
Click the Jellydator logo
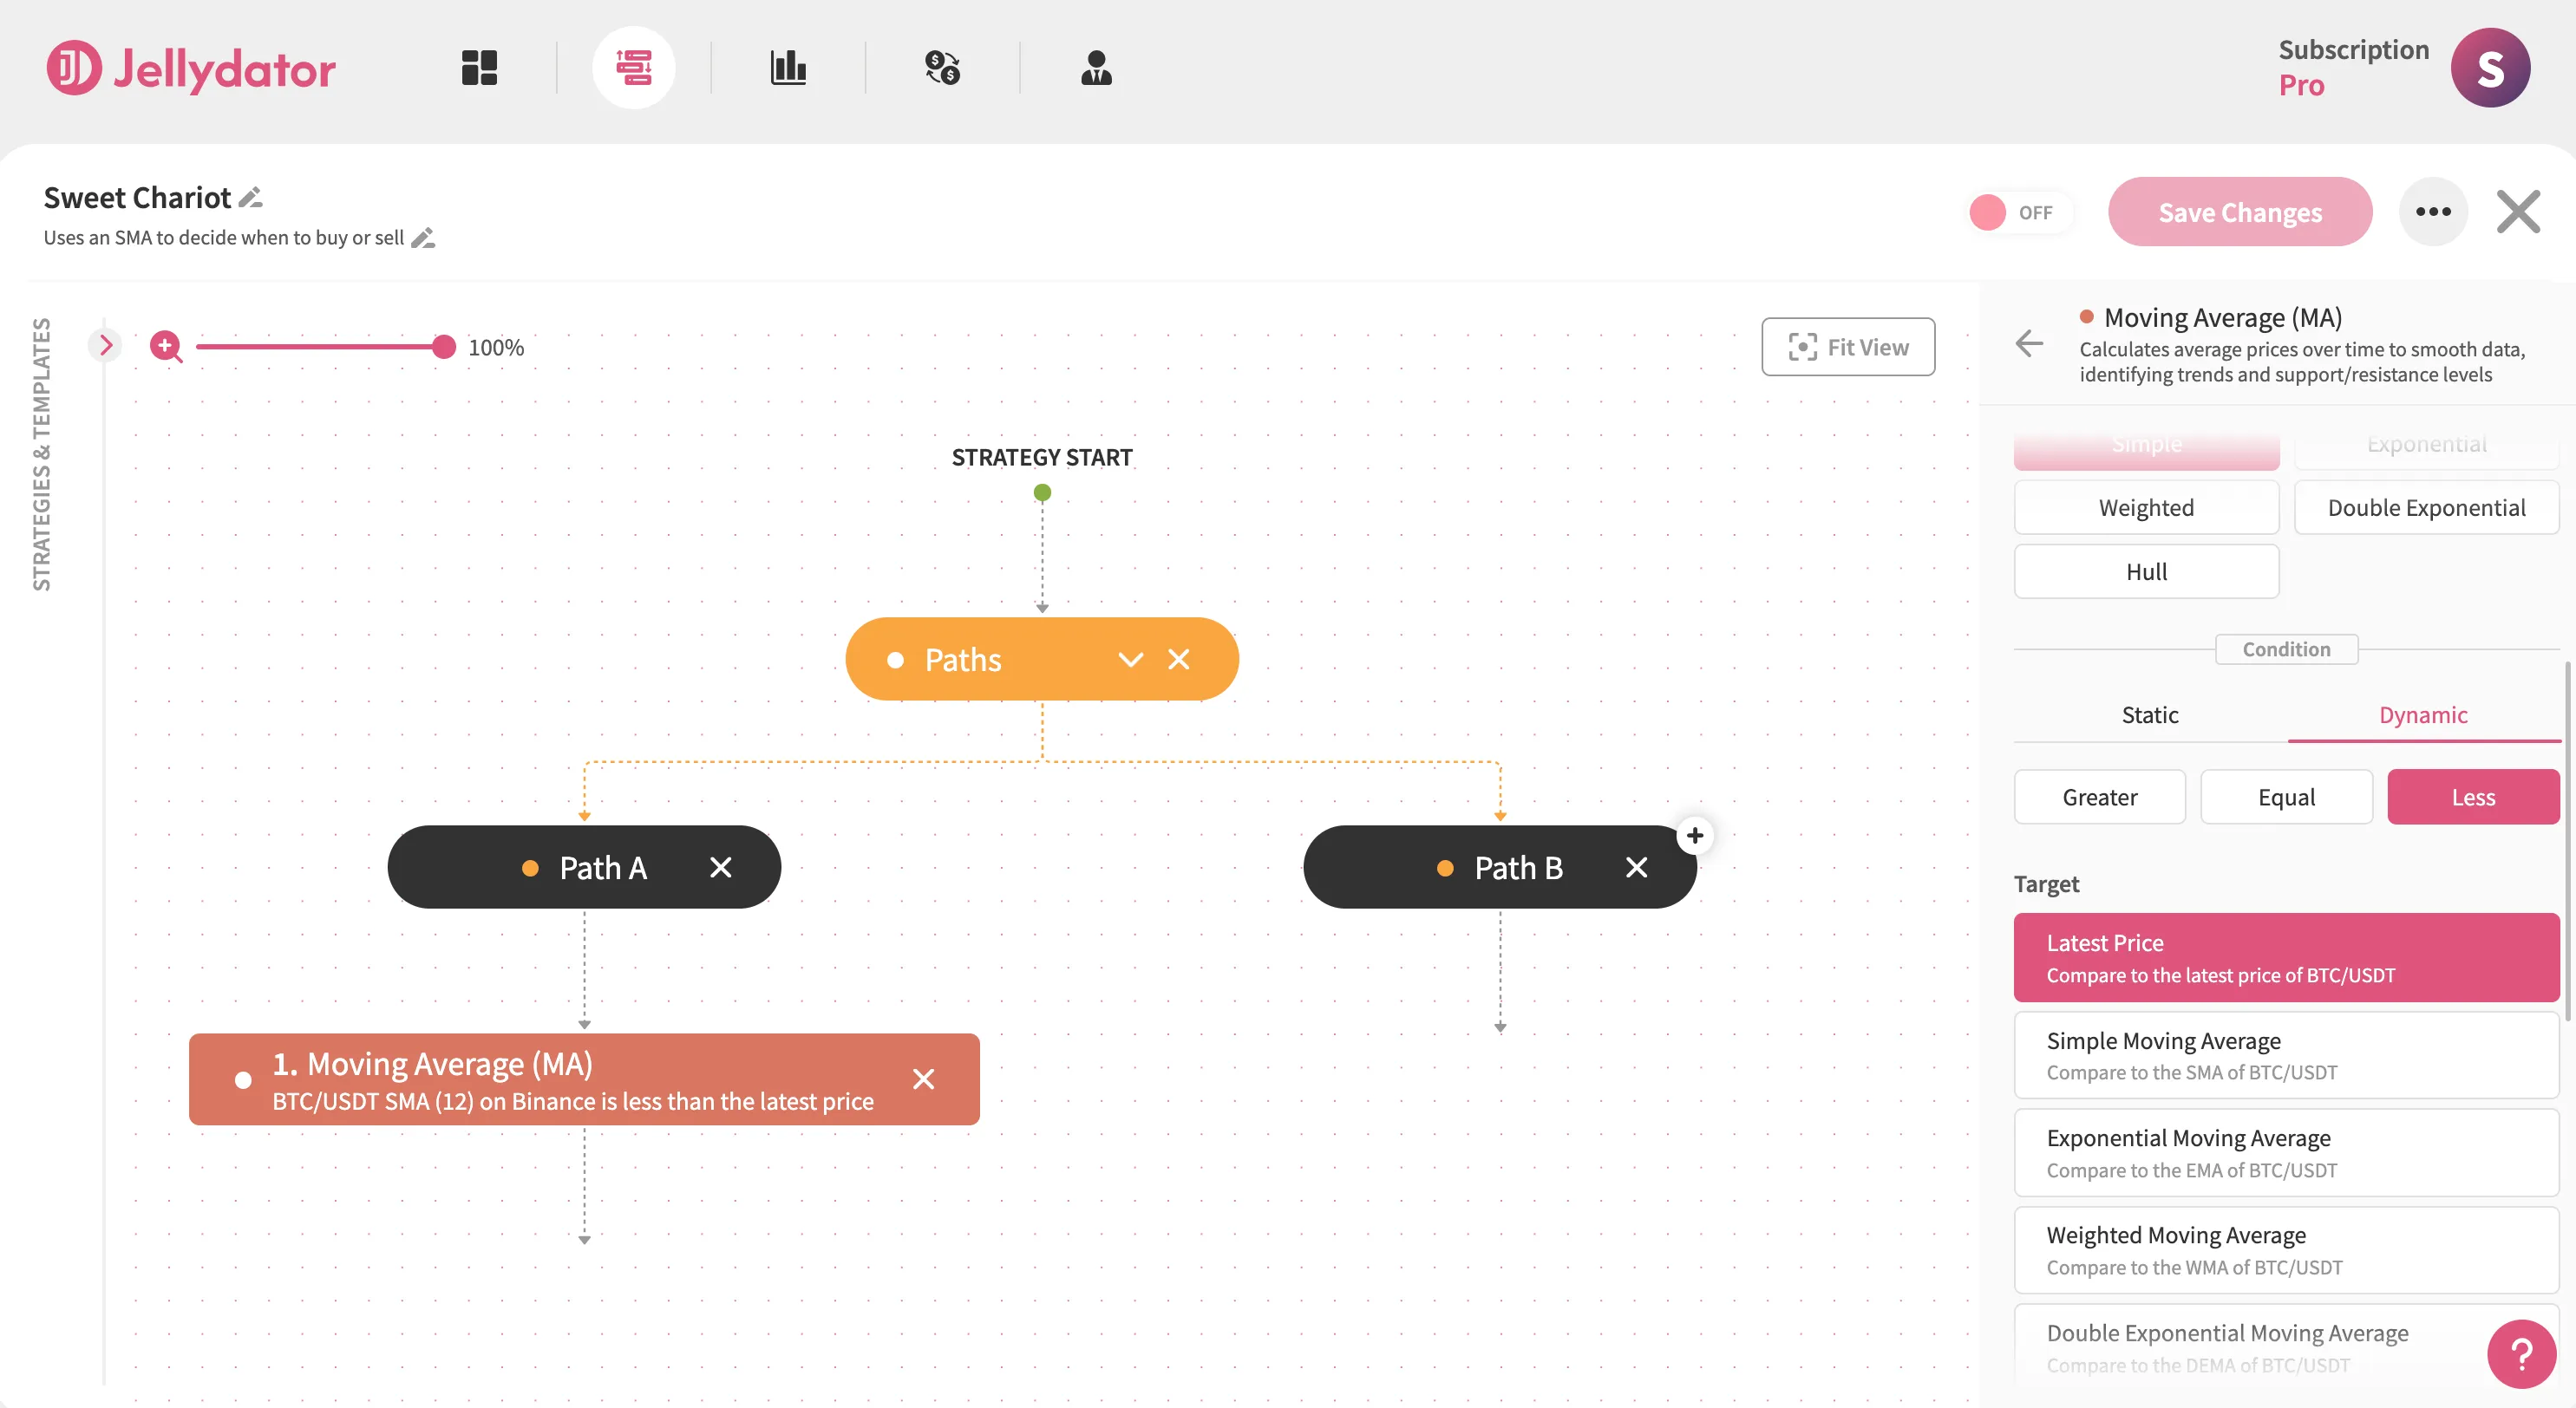[190, 68]
